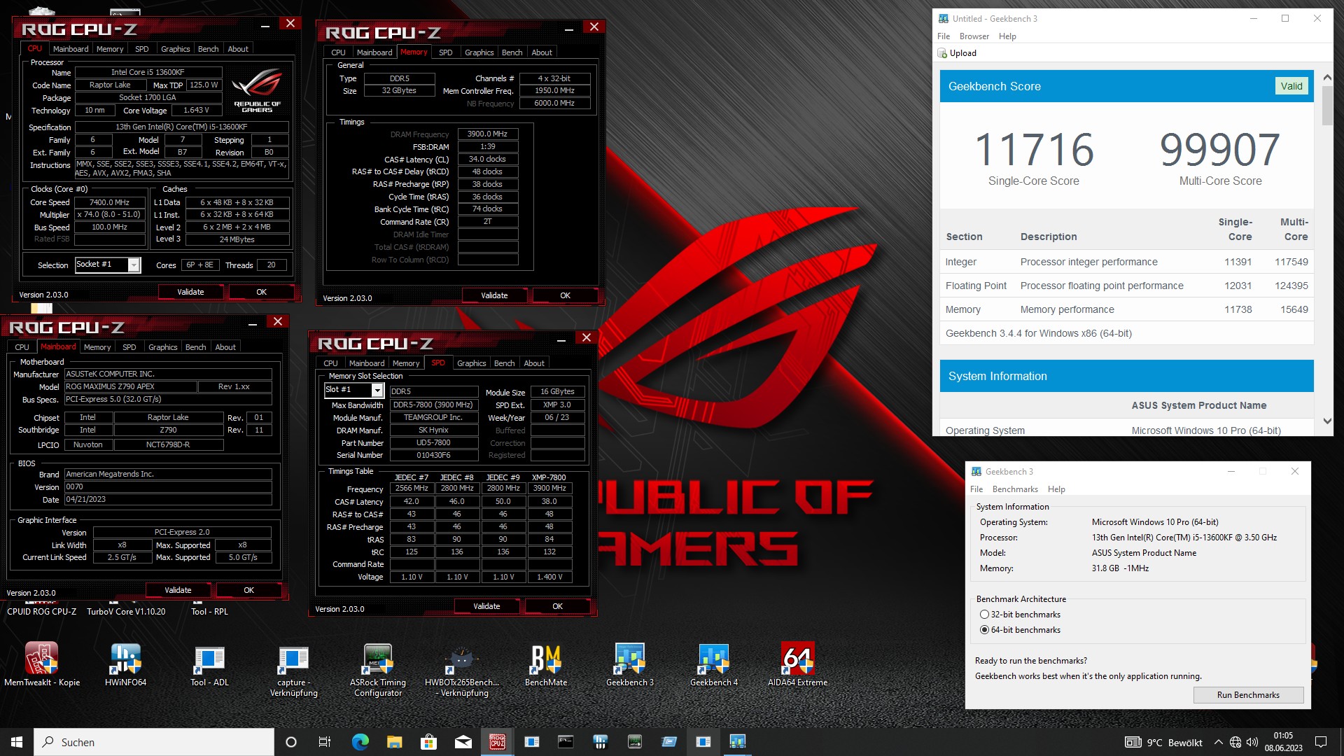The height and width of the screenshot is (756, 1344).
Task: Click the HWiNFO icon in the taskbar
Action: (600, 742)
